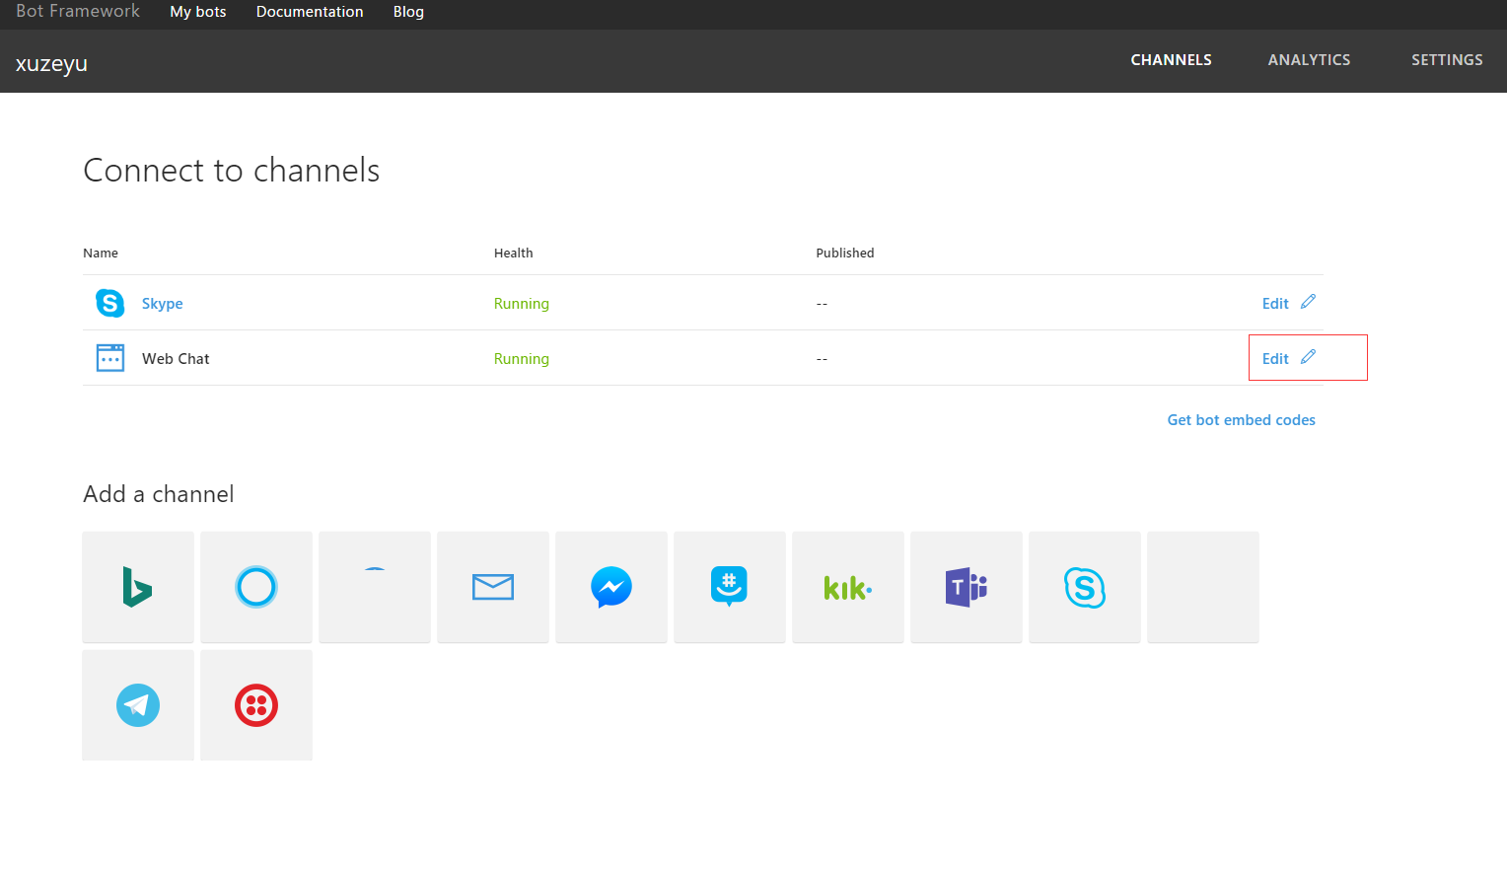
Task: Click the Published column header
Action: [845, 254]
